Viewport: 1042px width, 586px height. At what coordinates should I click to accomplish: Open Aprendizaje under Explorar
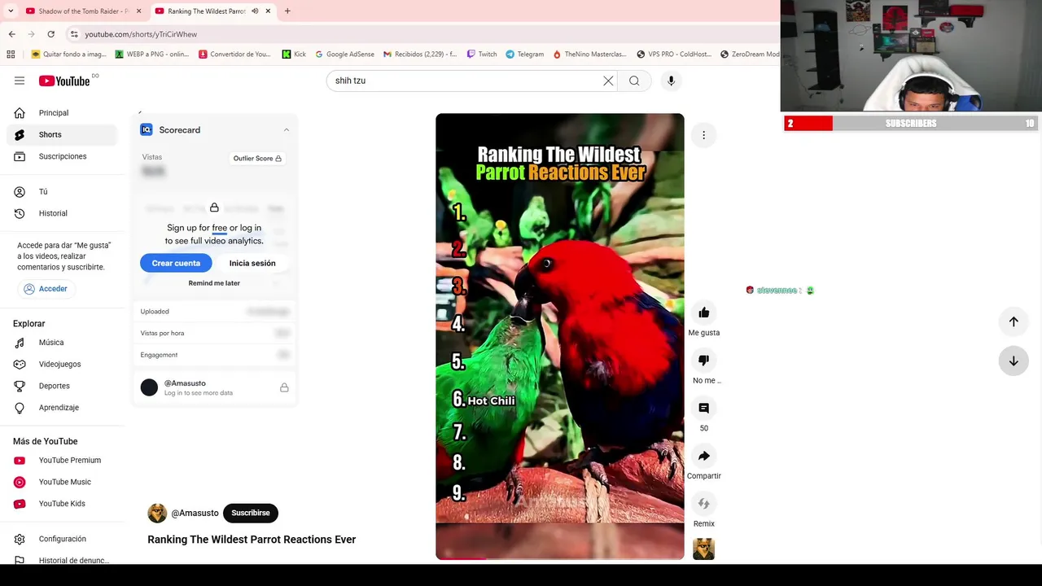click(x=62, y=407)
